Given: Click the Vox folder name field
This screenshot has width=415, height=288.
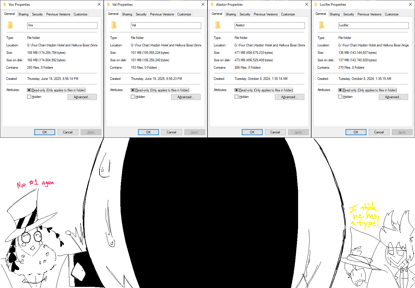Looking at the screenshot, I should (x=62, y=25).
